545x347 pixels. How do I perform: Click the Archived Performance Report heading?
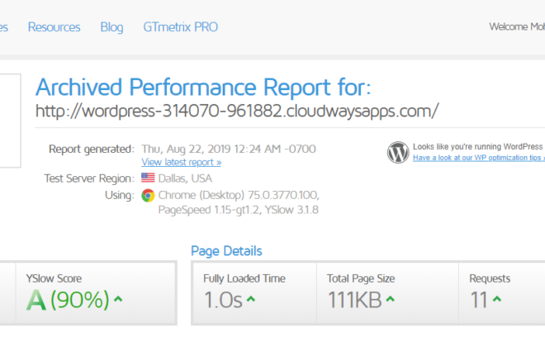(203, 87)
